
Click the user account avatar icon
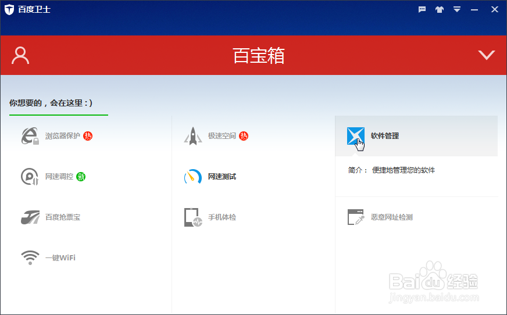click(x=20, y=56)
